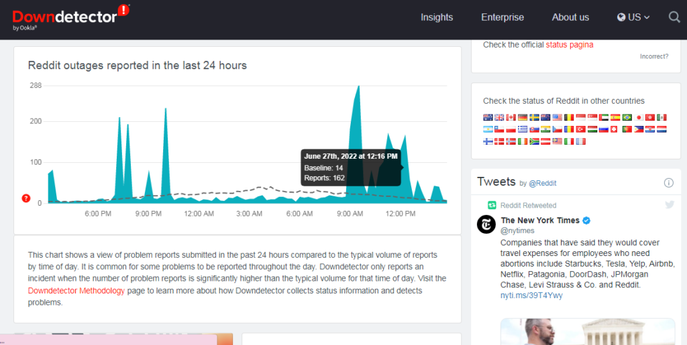Select the Hong Kong flag
Image resolution: width=687 pixels, height=345 pixels.
650,117
